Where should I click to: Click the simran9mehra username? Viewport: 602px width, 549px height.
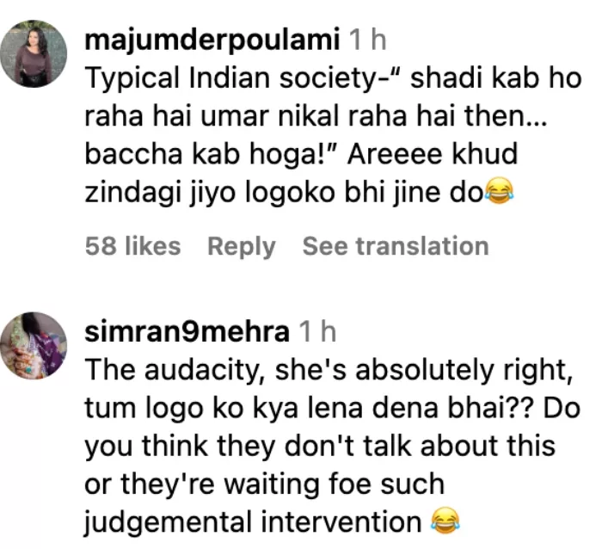click(187, 331)
